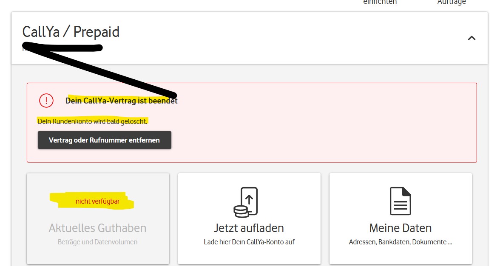The image size is (500, 266).
Task: Click Vertrag oder Rufnummer entfernen button
Action: [x=105, y=140]
